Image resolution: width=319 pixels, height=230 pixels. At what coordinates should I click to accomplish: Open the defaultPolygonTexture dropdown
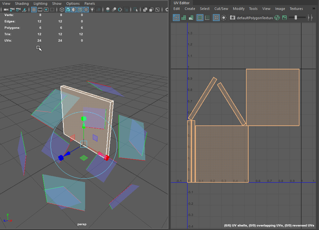click(x=255, y=18)
